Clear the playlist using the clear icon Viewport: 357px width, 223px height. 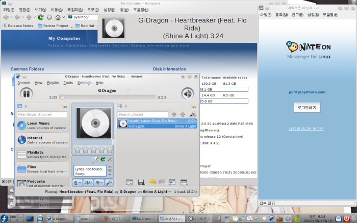pos(130,182)
